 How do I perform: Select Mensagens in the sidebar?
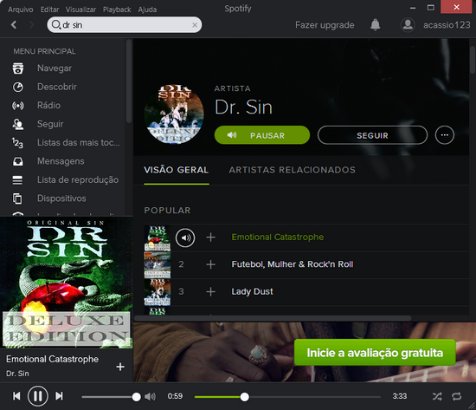(61, 161)
